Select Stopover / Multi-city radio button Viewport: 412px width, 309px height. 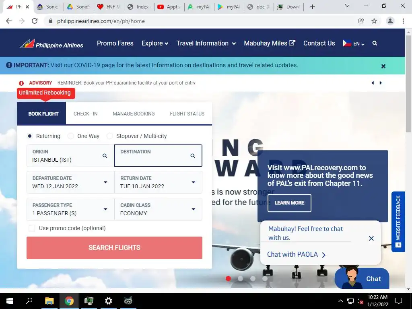pos(110,136)
